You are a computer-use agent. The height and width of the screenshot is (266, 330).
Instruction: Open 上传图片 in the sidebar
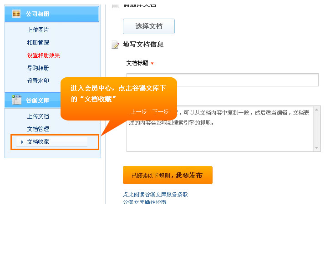(38, 30)
